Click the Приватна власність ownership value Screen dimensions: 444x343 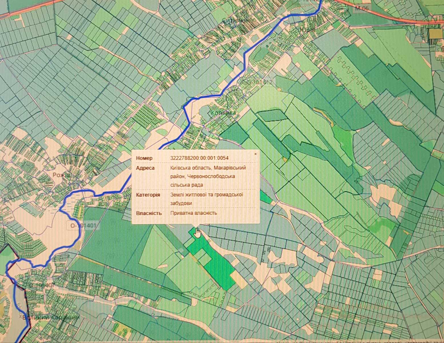coord(194,213)
